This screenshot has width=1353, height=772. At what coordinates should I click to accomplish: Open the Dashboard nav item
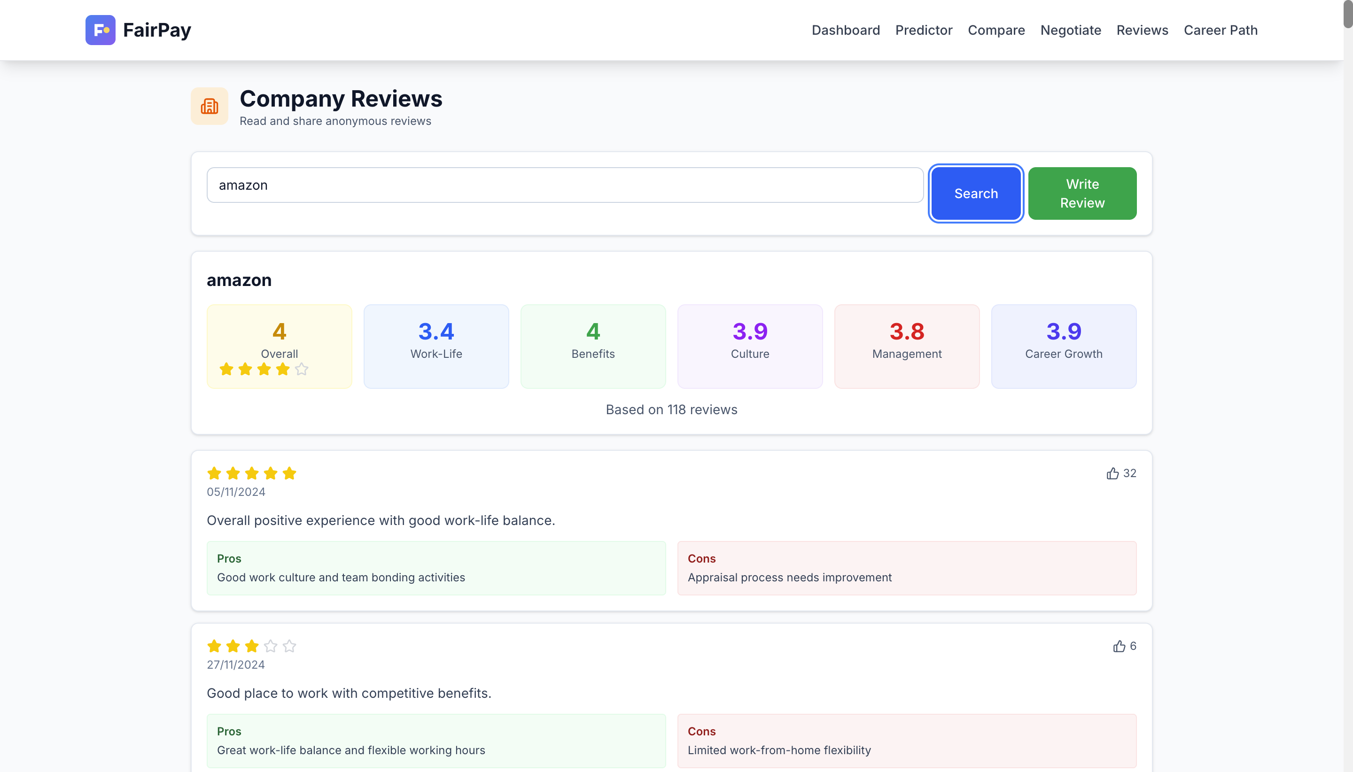point(846,30)
